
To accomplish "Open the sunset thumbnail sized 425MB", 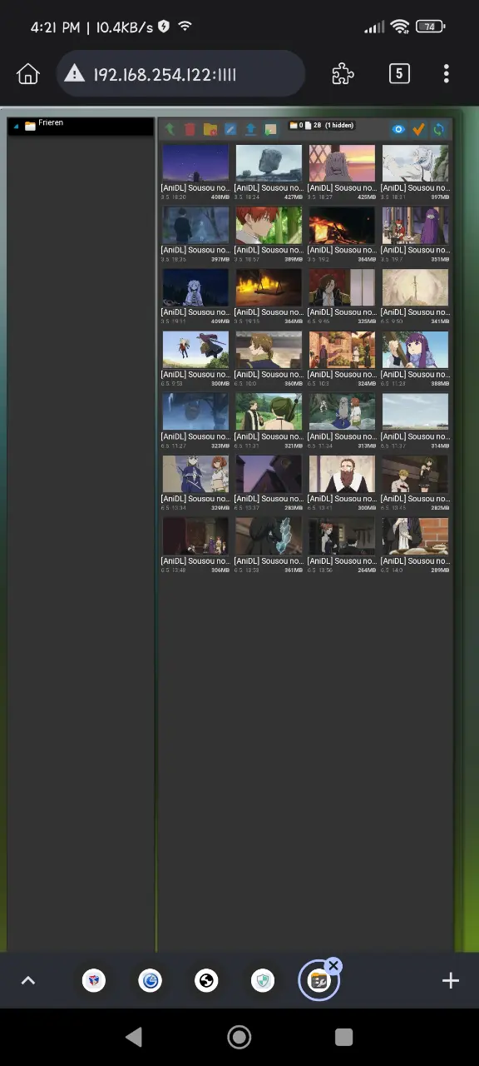I will click(x=342, y=163).
